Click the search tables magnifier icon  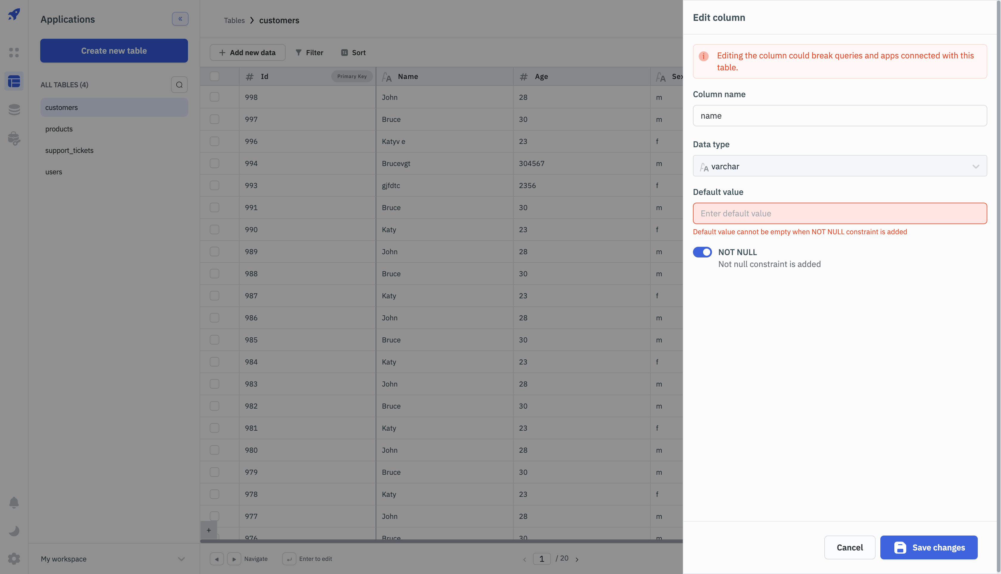pyautogui.click(x=179, y=85)
